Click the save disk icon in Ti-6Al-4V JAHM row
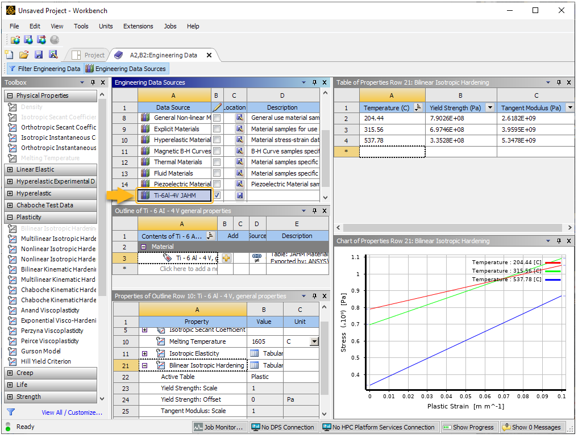The image size is (578, 442). click(240, 195)
